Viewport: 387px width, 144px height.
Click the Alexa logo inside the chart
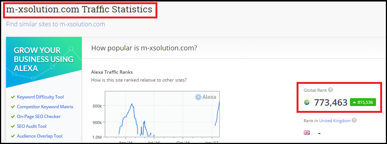[205, 97]
